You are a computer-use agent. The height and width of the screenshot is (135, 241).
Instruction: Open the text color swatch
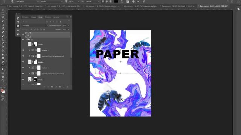116,1
